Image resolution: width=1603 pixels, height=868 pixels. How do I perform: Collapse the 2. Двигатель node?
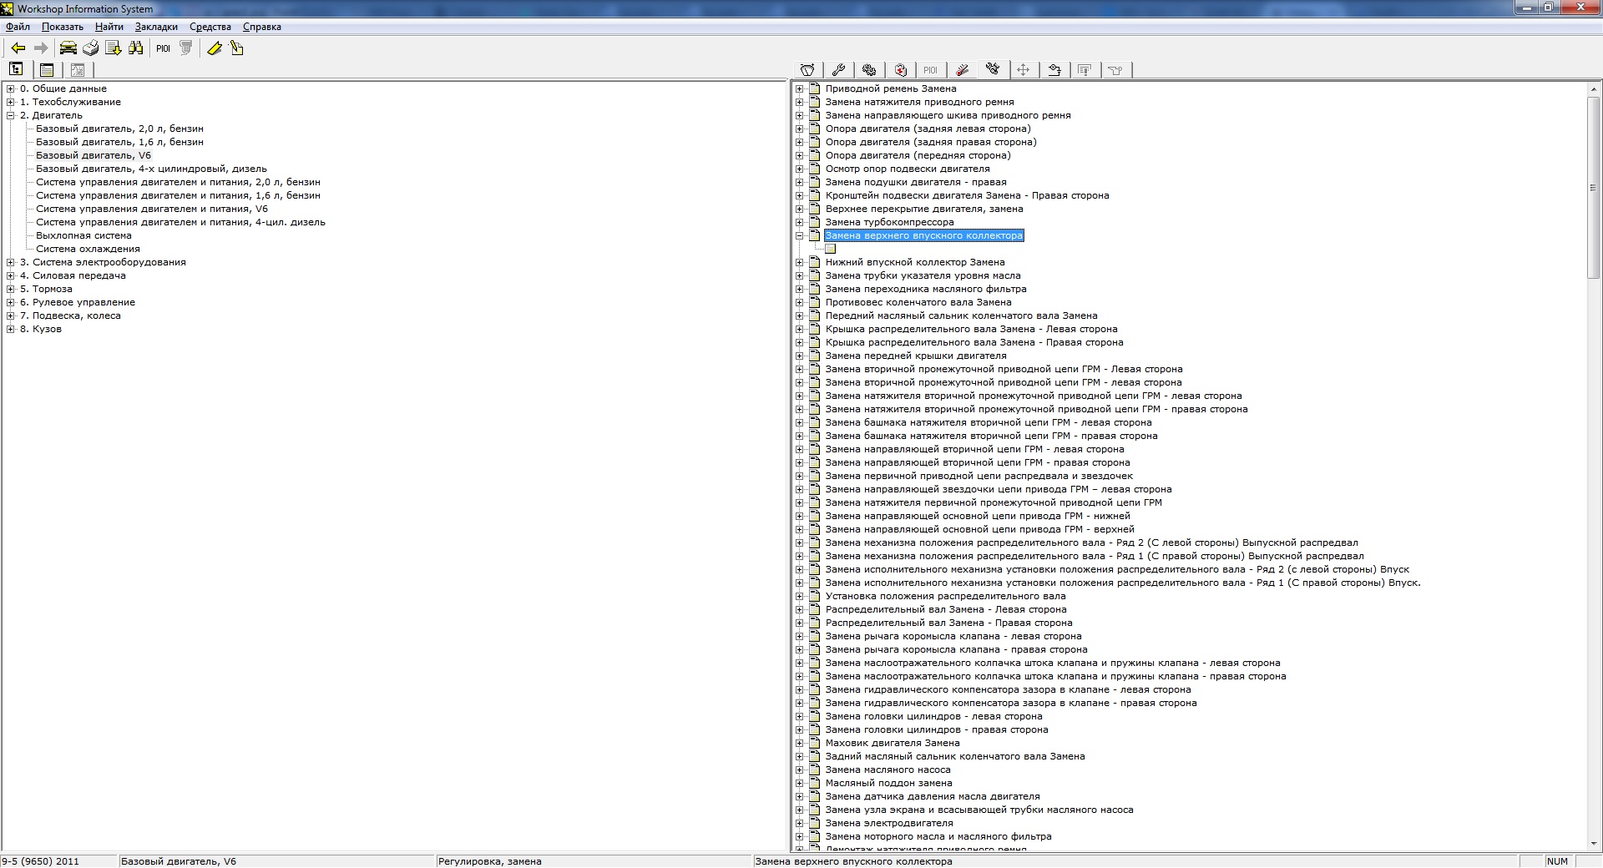[x=11, y=115]
